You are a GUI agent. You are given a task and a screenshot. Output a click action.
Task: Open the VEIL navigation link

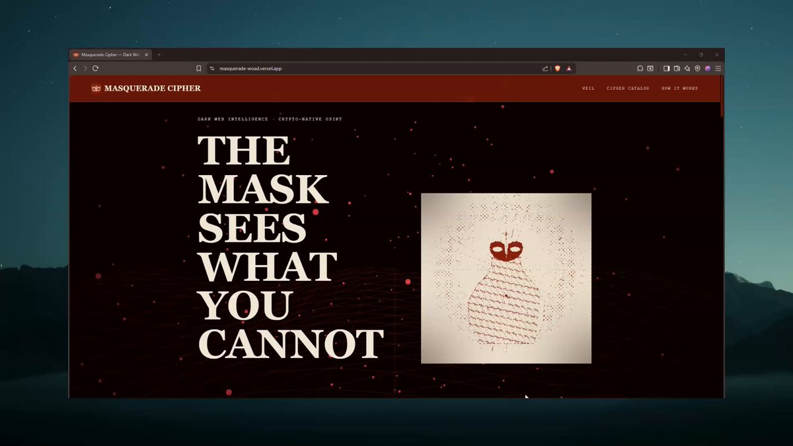588,89
